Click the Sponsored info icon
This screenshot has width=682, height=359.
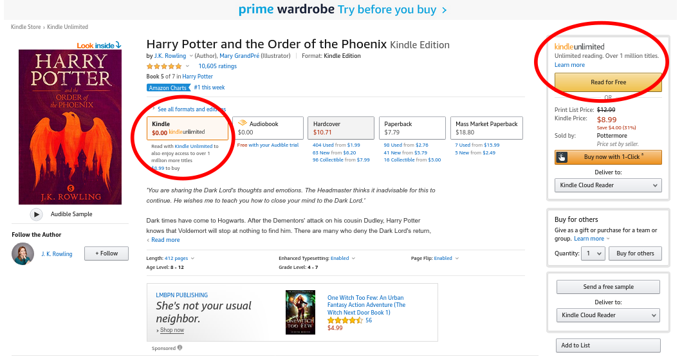click(180, 348)
